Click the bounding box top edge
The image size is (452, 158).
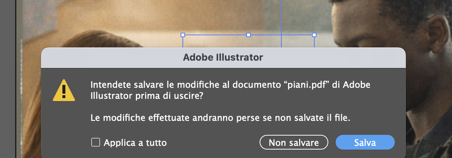point(214,35)
